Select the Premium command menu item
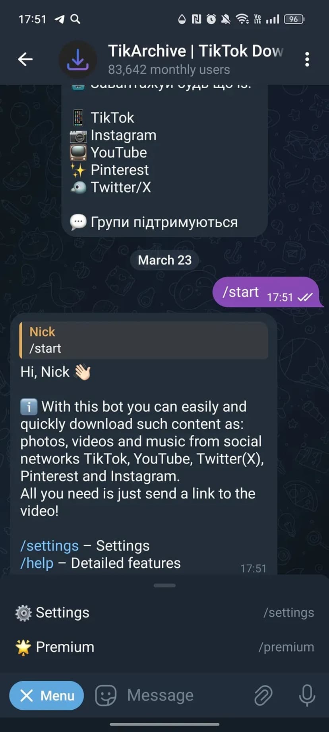This screenshot has width=329, height=732. tap(164, 647)
